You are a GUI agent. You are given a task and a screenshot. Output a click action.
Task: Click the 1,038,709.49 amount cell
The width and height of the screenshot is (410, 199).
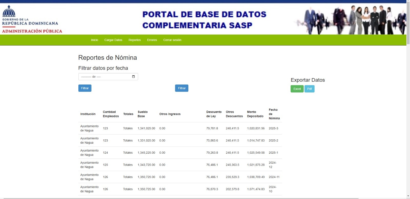255,177
